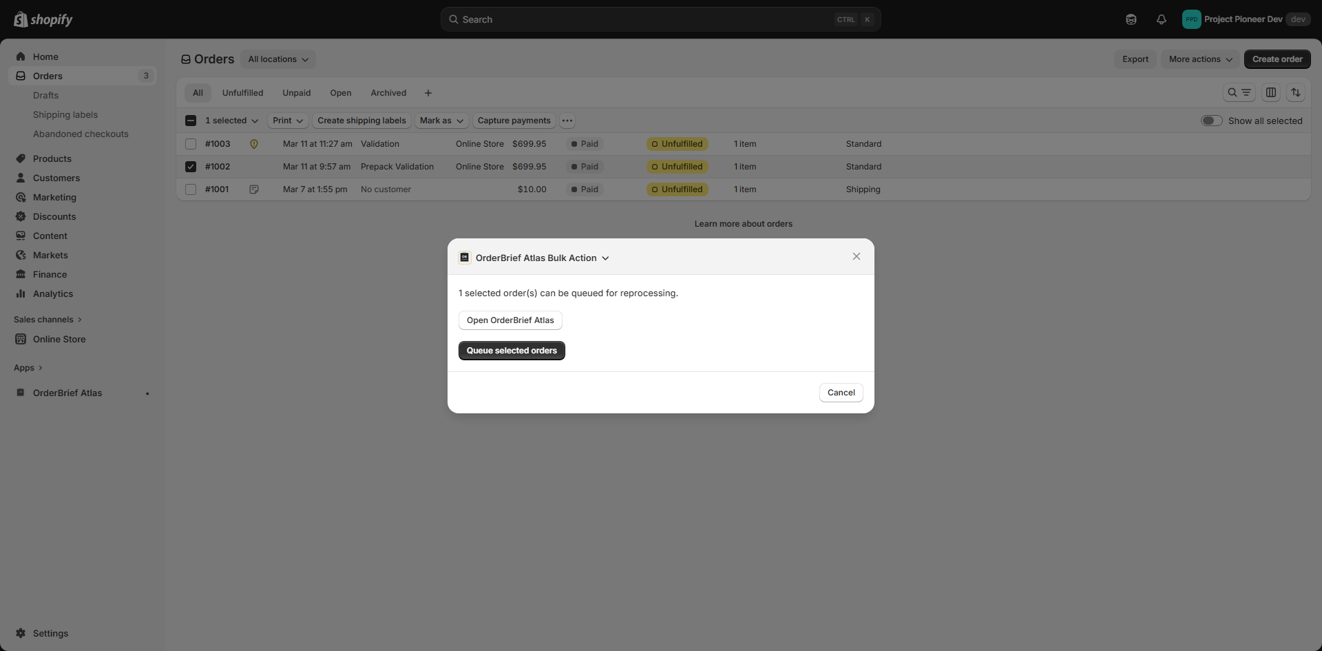
Task: Add a new view with the plus icon
Action: 428,93
